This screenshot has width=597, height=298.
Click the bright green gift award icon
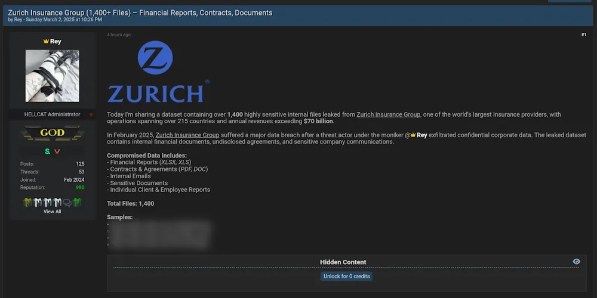pyautogui.click(x=77, y=202)
